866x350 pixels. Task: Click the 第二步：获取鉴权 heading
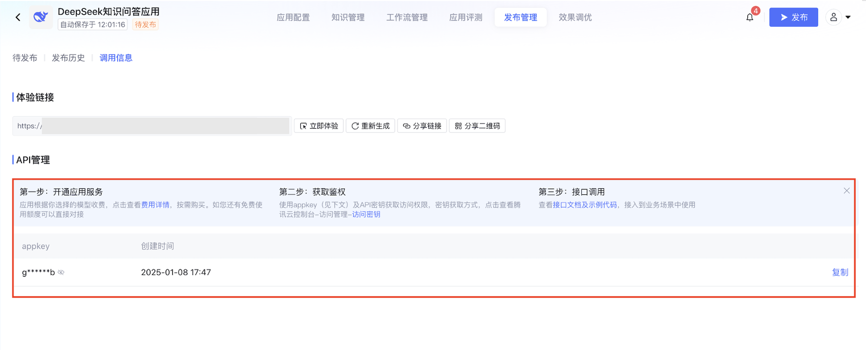[x=312, y=192]
